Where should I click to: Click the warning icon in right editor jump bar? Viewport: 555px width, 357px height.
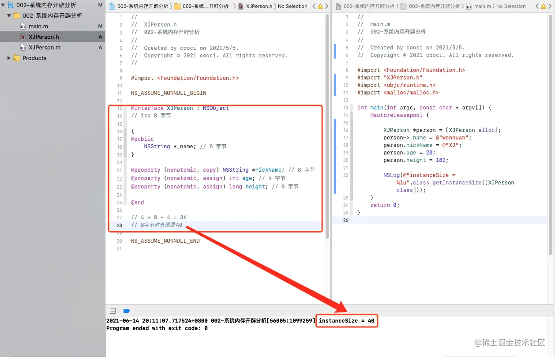click(x=544, y=6)
